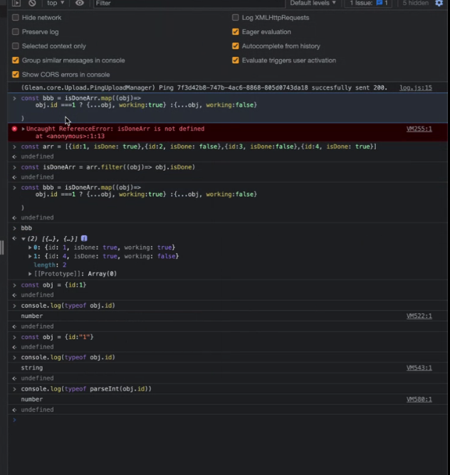Collapse the (2) array output
The image size is (450, 475).
click(x=23, y=239)
